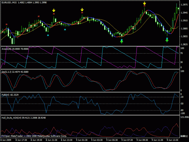Click the 9 Jun 09:30 time label
189x142 pixels.
(142, 140)
